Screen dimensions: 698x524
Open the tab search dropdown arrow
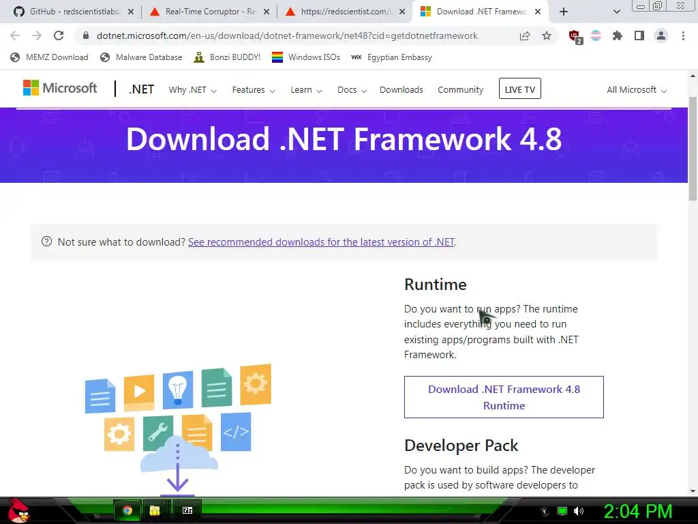click(616, 12)
